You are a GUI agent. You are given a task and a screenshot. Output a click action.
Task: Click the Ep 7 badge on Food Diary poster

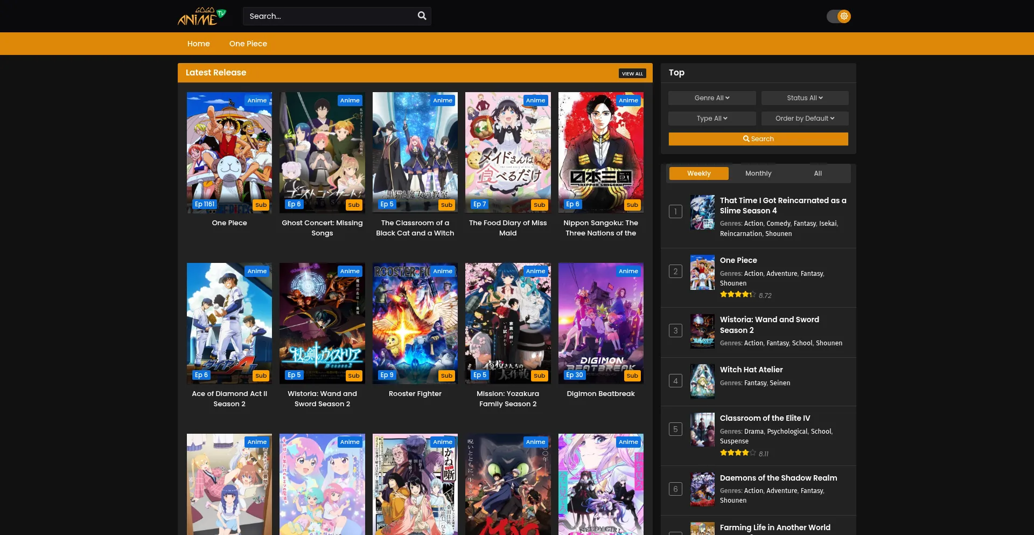(479, 204)
